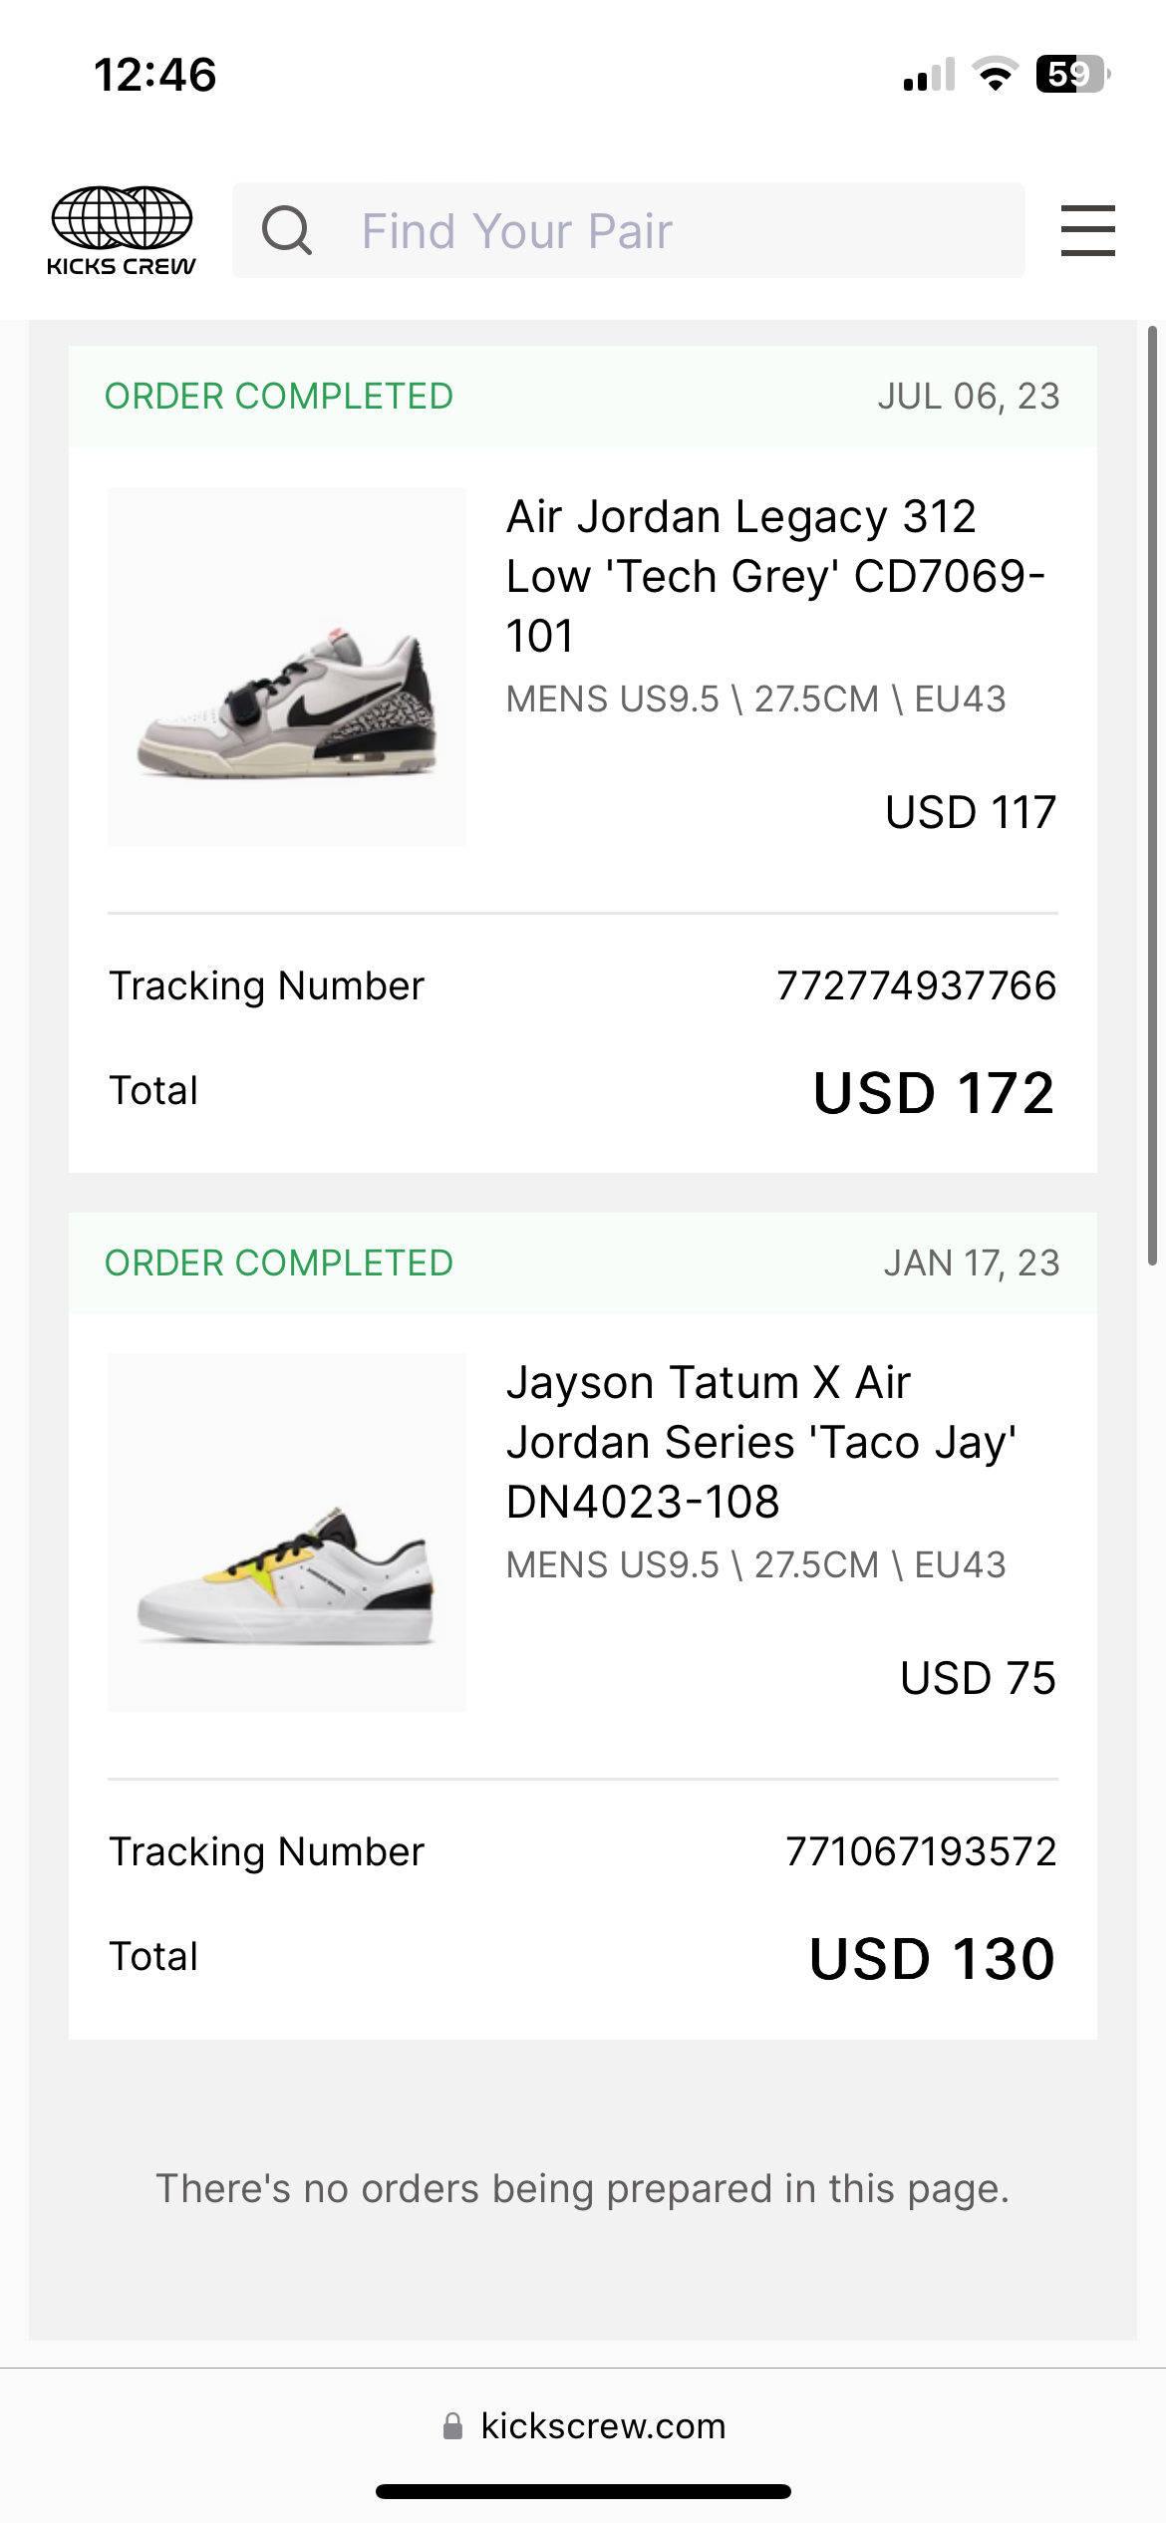
Task: Tap the USD 172 order total
Action: 933,1093
